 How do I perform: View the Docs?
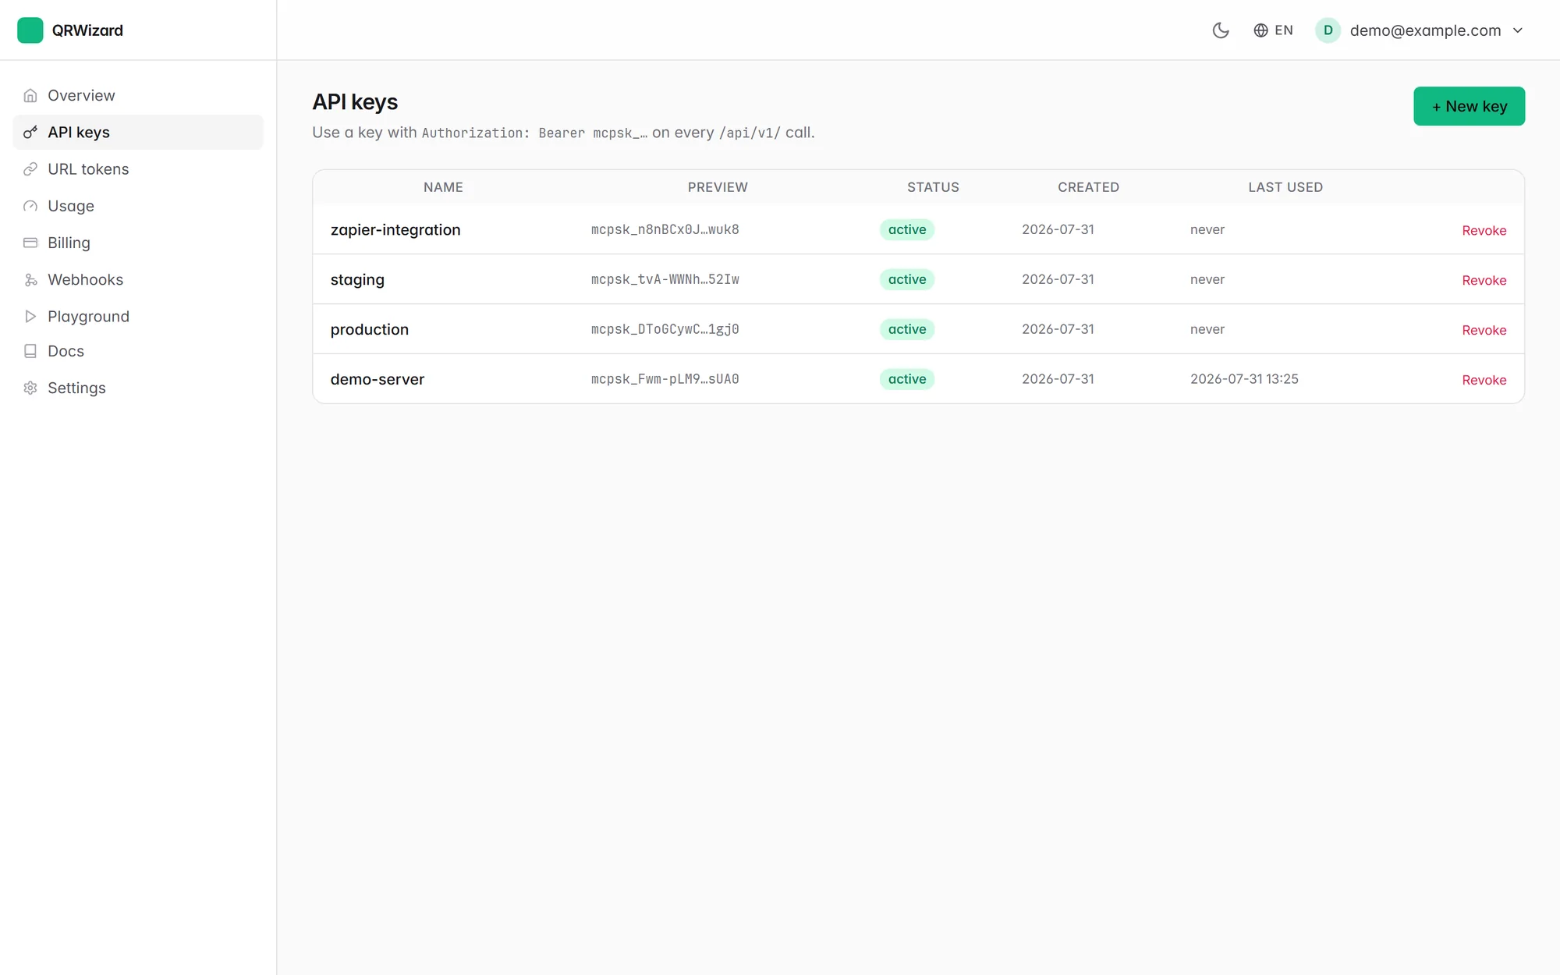138,351
